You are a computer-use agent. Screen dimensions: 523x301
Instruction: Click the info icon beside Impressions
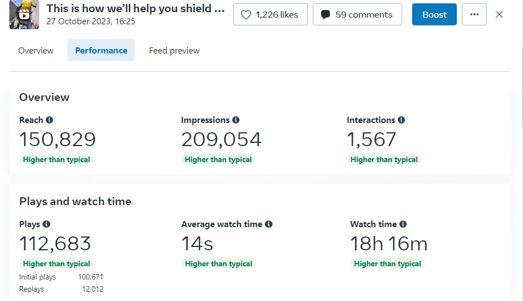[236, 120]
